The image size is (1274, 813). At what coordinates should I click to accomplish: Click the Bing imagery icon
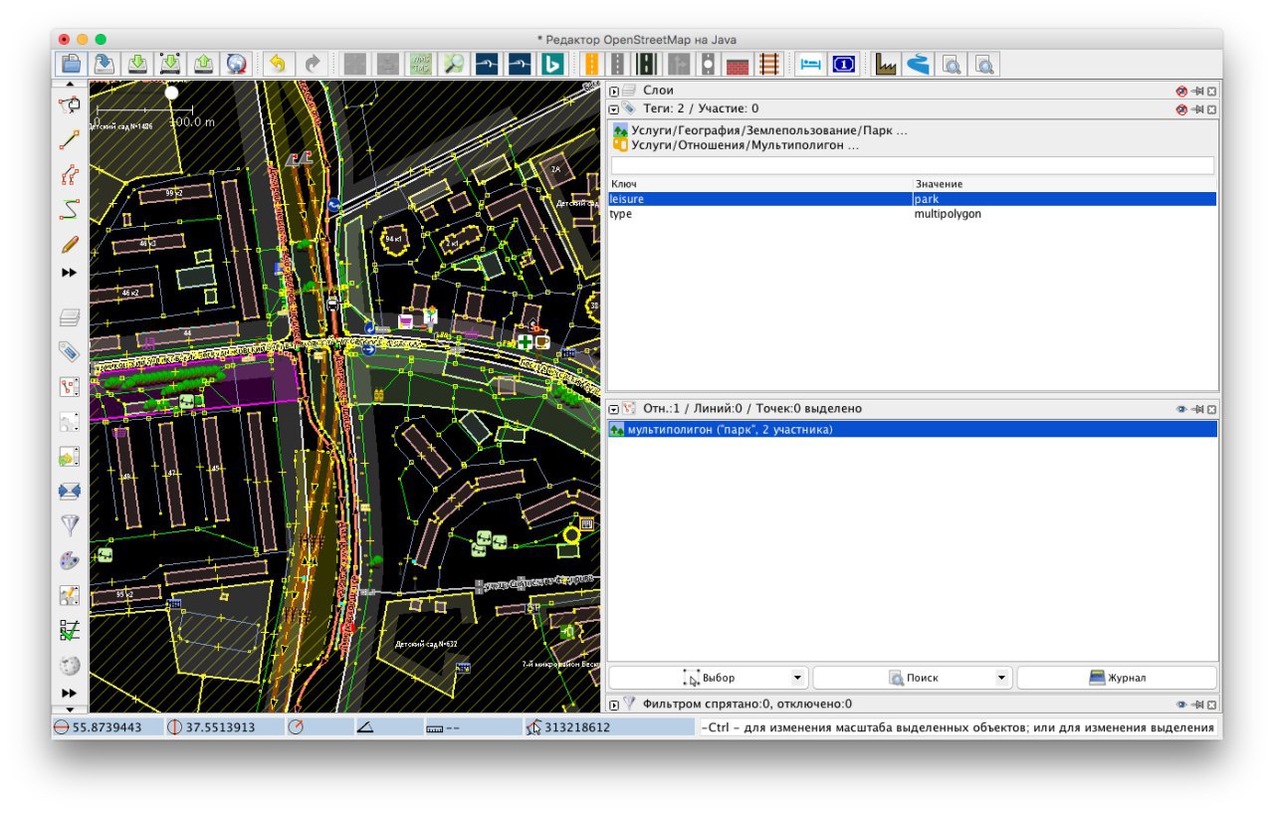point(552,64)
